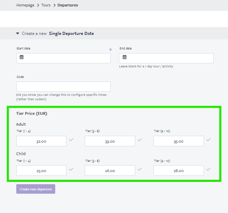Click checkmark beside Adult Tier (5 - 8) price

click(x=140, y=140)
